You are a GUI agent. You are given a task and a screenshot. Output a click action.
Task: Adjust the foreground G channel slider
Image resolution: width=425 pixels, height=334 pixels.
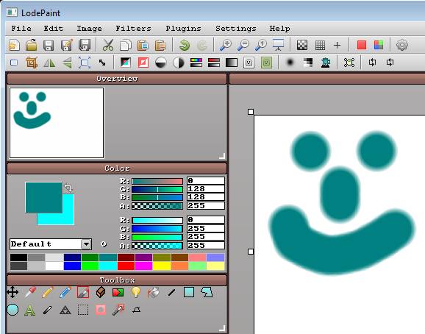tap(157, 189)
